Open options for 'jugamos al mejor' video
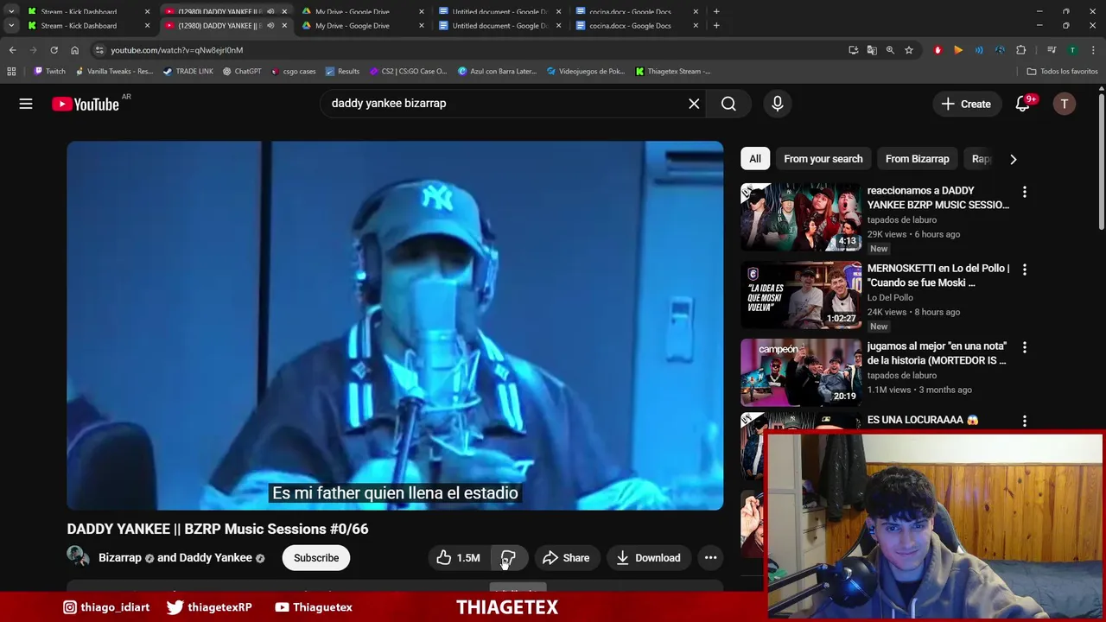This screenshot has width=1106, height=622. tap(1025, 347)
